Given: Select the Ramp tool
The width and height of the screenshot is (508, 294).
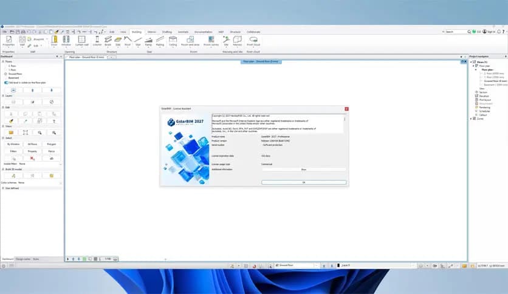Looking at the screenshot, I should (x=148, y=41).
